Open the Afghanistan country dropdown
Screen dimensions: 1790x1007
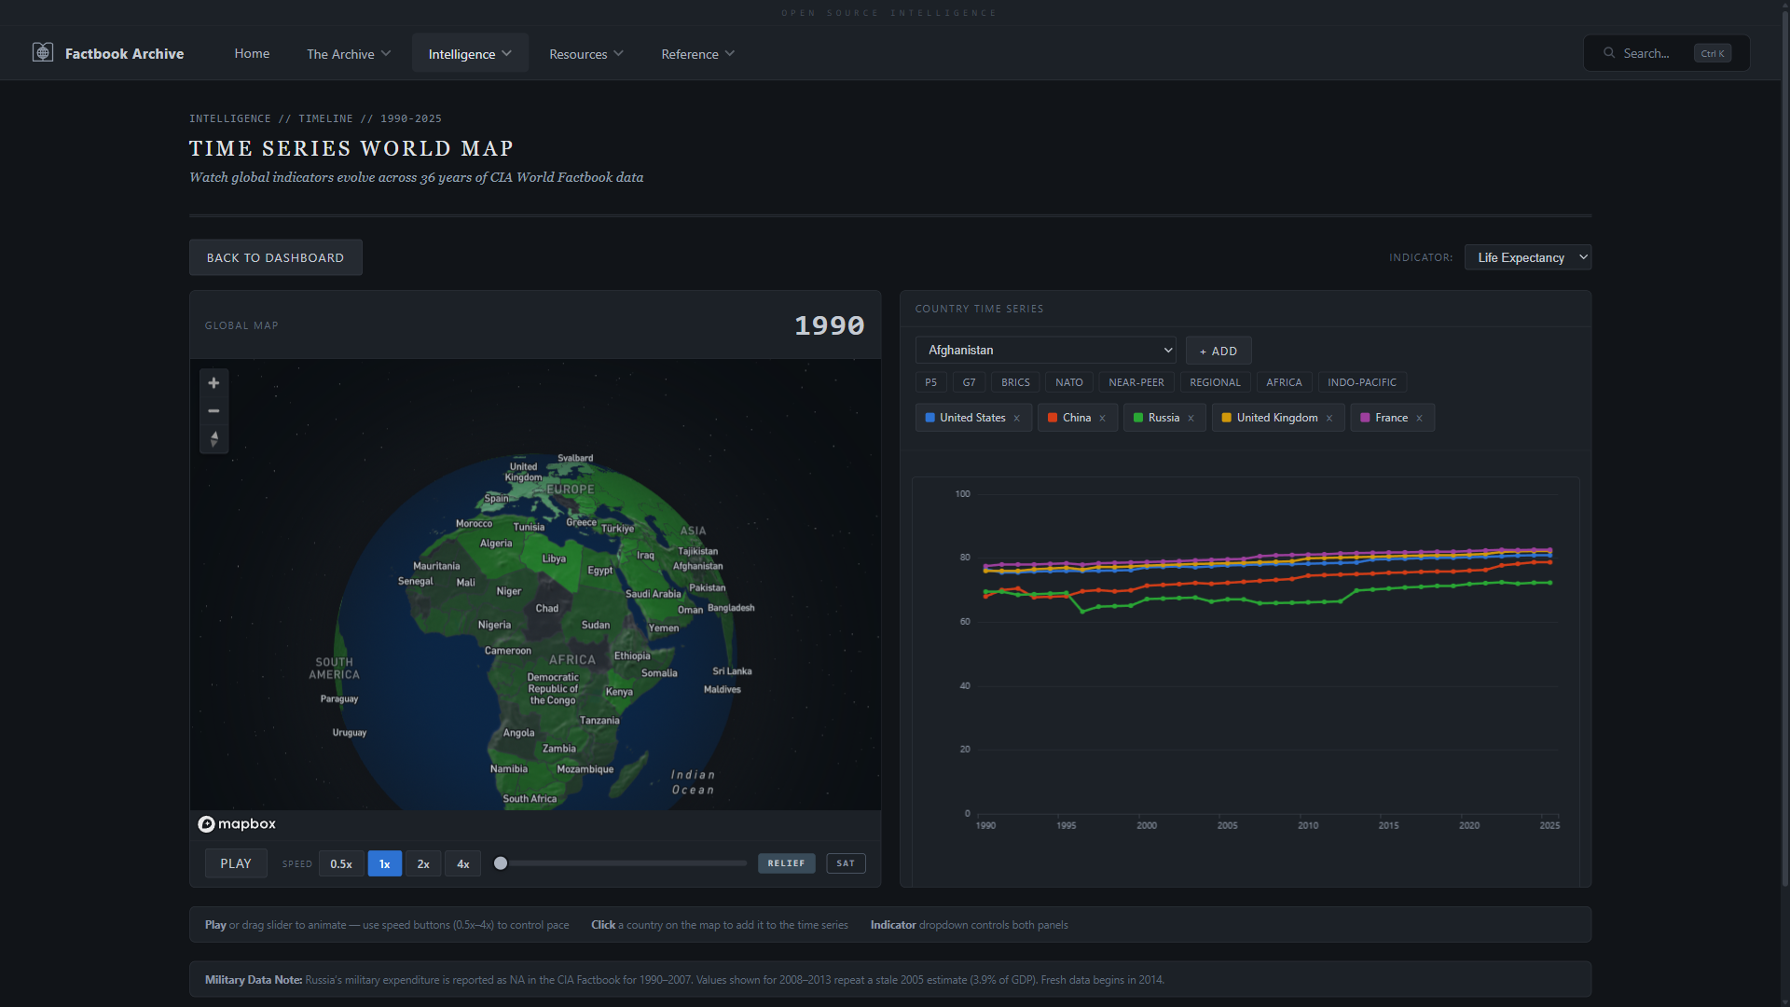pyautogui.click(x=1045, y=351)
